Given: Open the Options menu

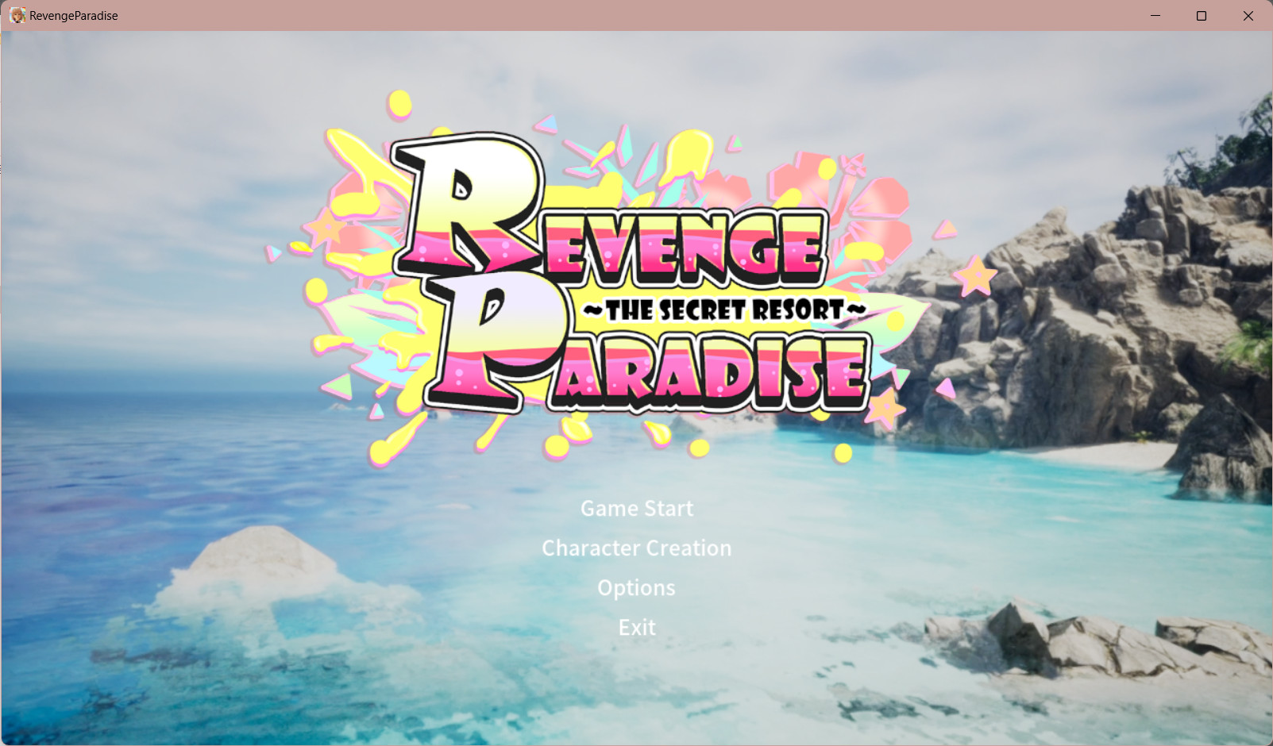Looking at the screenshot, I should coord(636,587).
